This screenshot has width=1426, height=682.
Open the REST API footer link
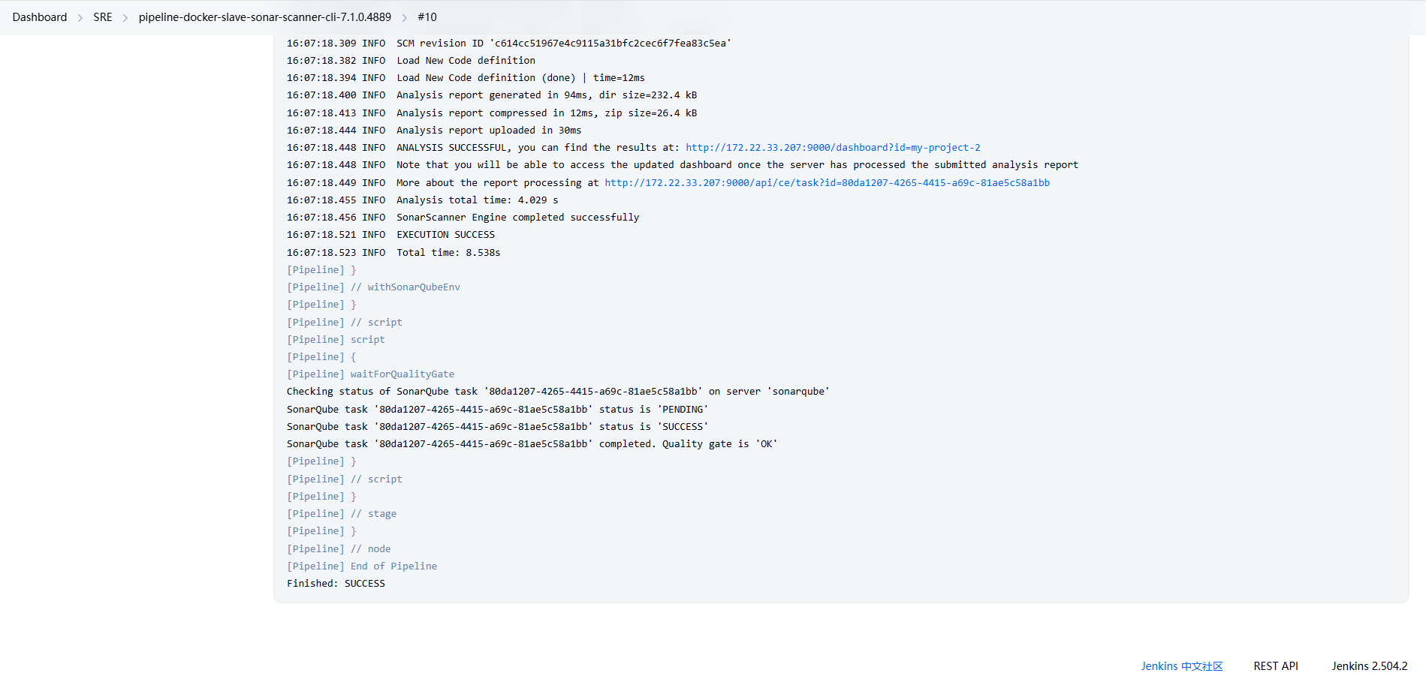(x=1275, y=666)
